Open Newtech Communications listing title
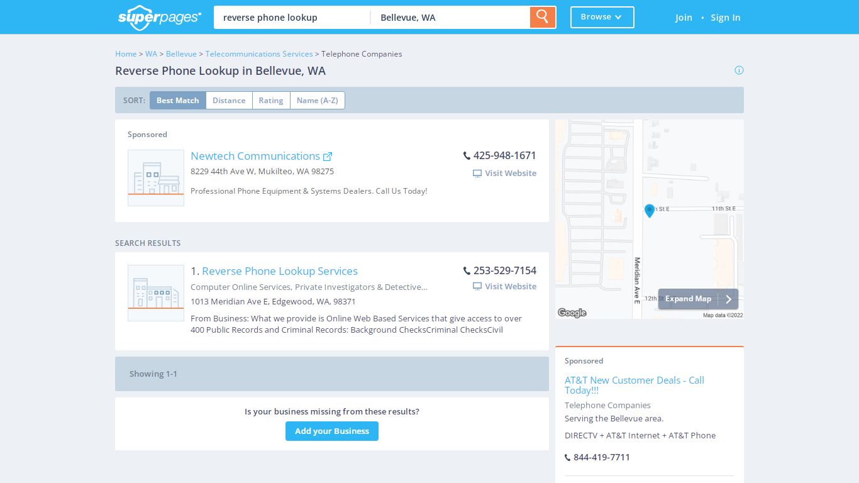The width and height of the screenshot is (859, 483). click(255, 156)
